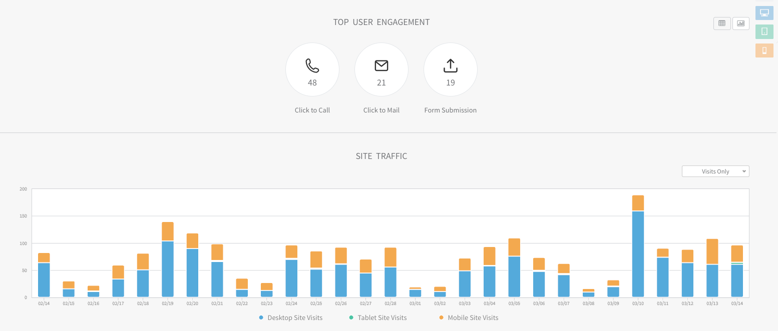
Task: Open the Visits Only dropdown
Action: click(715, 171)
